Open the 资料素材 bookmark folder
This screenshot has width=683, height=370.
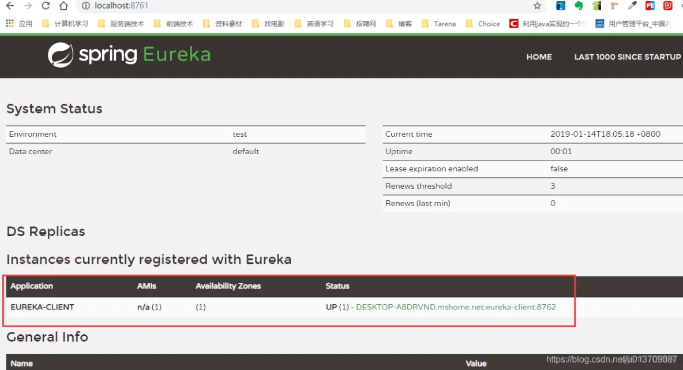[223, 24]
